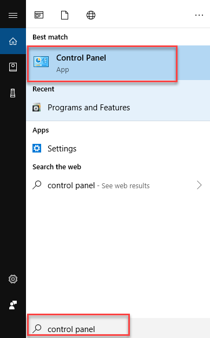The image size is (210, 338).
Task: Open the Feedback person icon in the sidebar
Action: click(13, 305)
